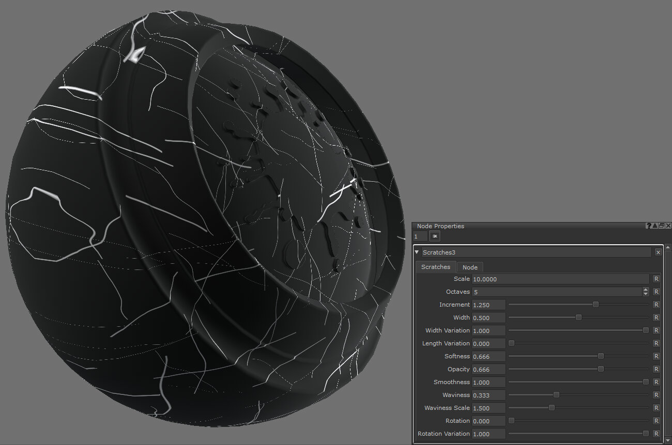Viewport: 672px width, 445px height.
Task: Decrease Octaves with the down stepper arrow
Action: pos(646,294)
